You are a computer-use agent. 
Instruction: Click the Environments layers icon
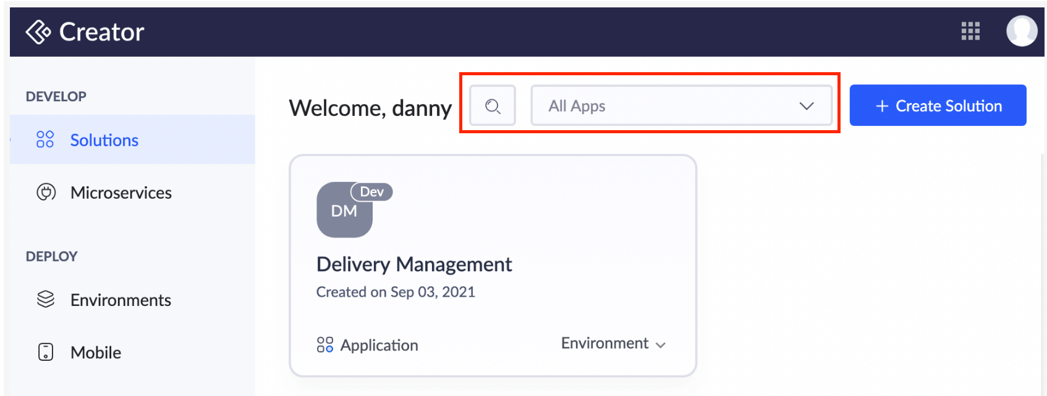pos(46,299)
